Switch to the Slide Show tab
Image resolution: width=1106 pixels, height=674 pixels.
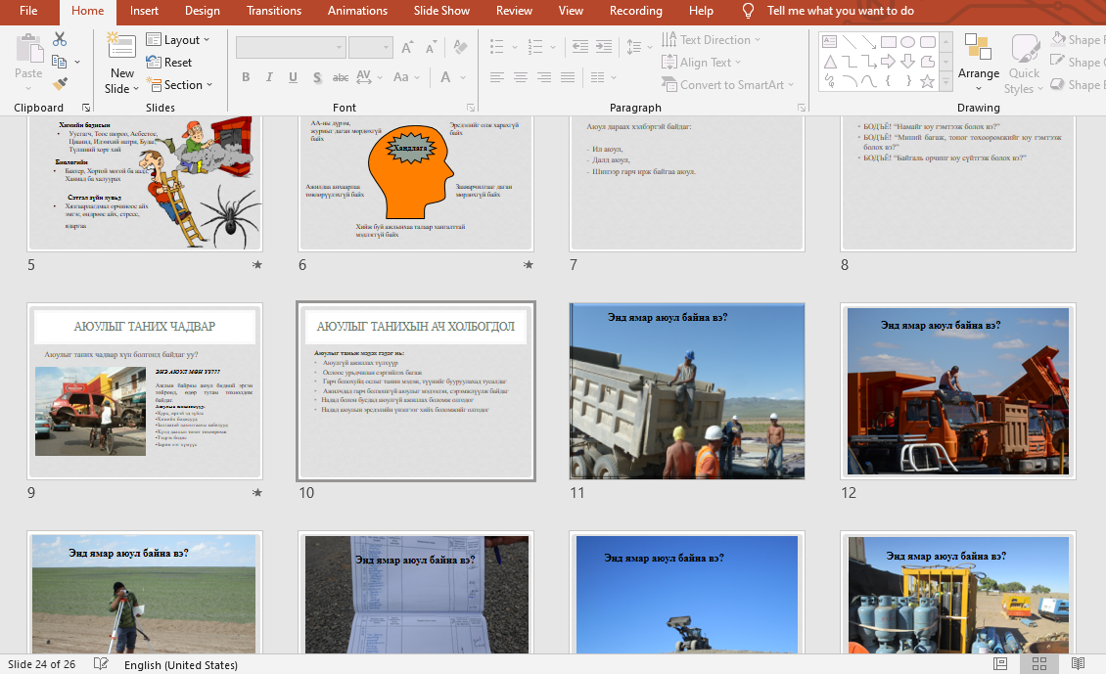pyautogui.click(x=441, y=11)
